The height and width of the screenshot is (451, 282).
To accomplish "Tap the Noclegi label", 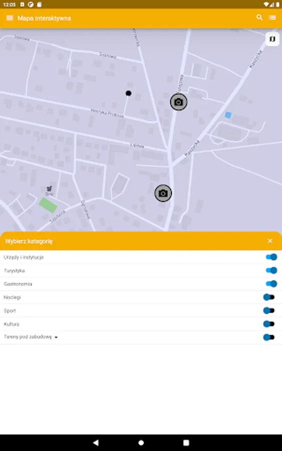I will pos(12,297).
